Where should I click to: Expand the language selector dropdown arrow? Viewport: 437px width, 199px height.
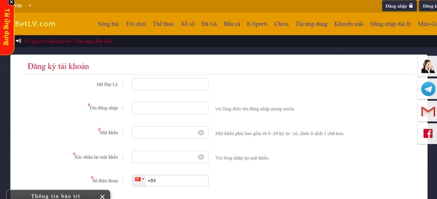[30, 5]
